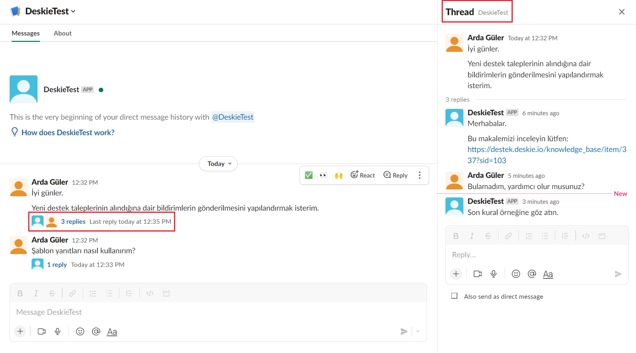Mention someone using @ in main composer

coord(96,331)
